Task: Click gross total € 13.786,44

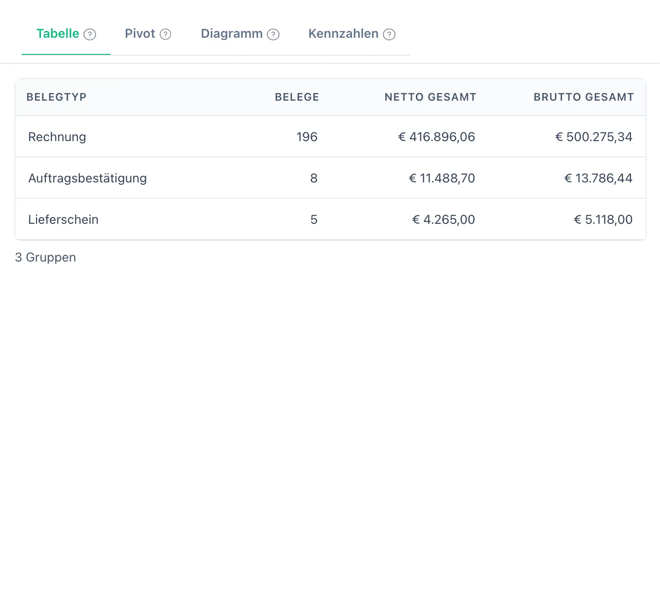Action: [598, 178]
